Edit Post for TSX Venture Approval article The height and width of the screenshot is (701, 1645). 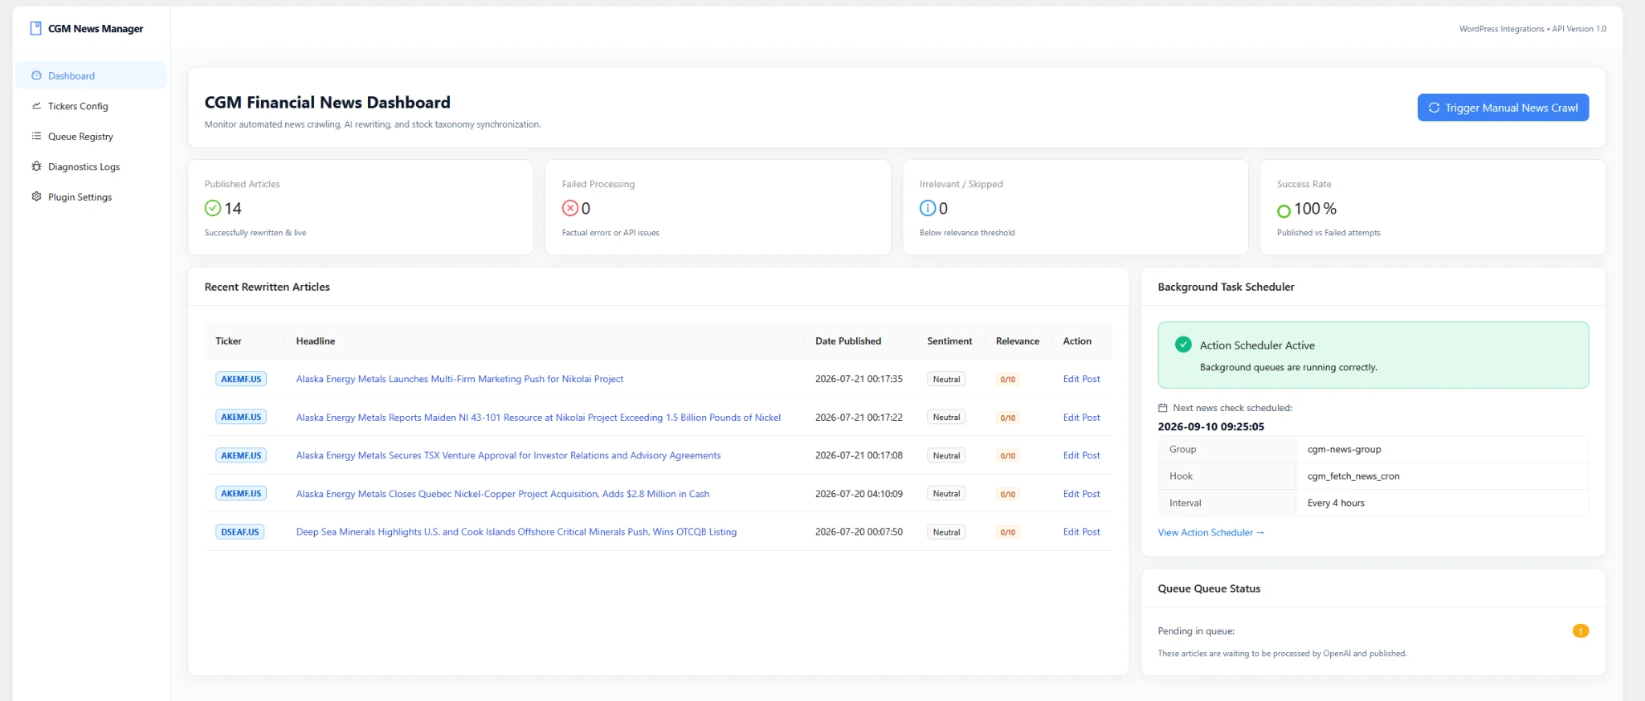[x=1081, y=455]
